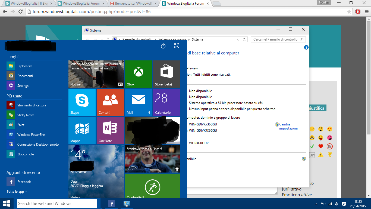Screen dimensions: 371x209
Task: Click the volume icon in system tray
Action: click(337, 204)
